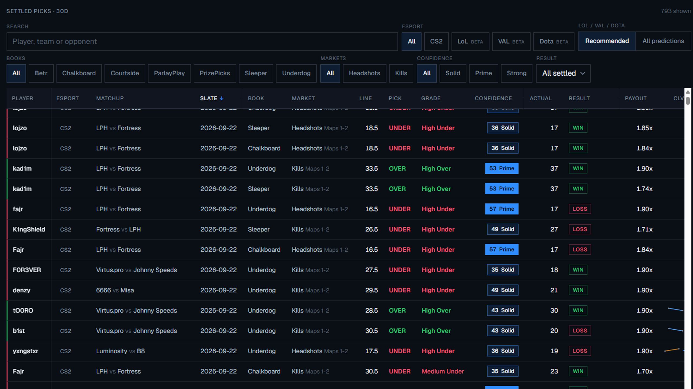Select the CS2 esport filter
This screenshot has height=389, width=693.
coord(436,42)
